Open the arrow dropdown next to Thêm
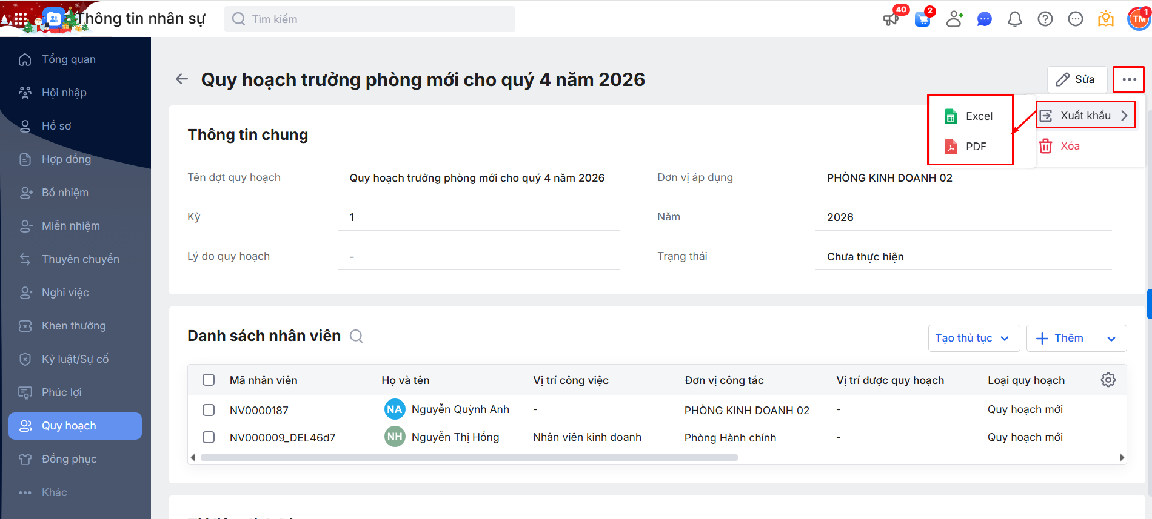 coord(1111,339)
